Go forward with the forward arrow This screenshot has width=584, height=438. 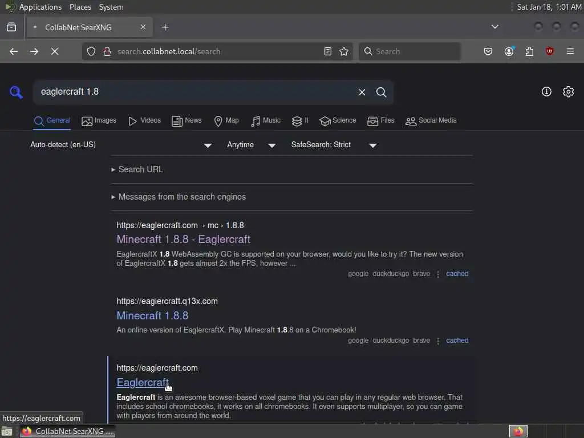point(34,51)
